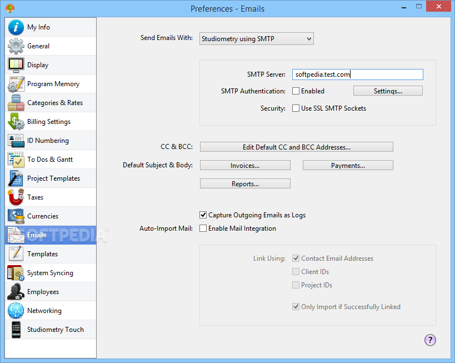Image resolution: width=455 pixels, height=363 pixels.
Task: Click Program Memory label text
Action: tap(53, 84)
